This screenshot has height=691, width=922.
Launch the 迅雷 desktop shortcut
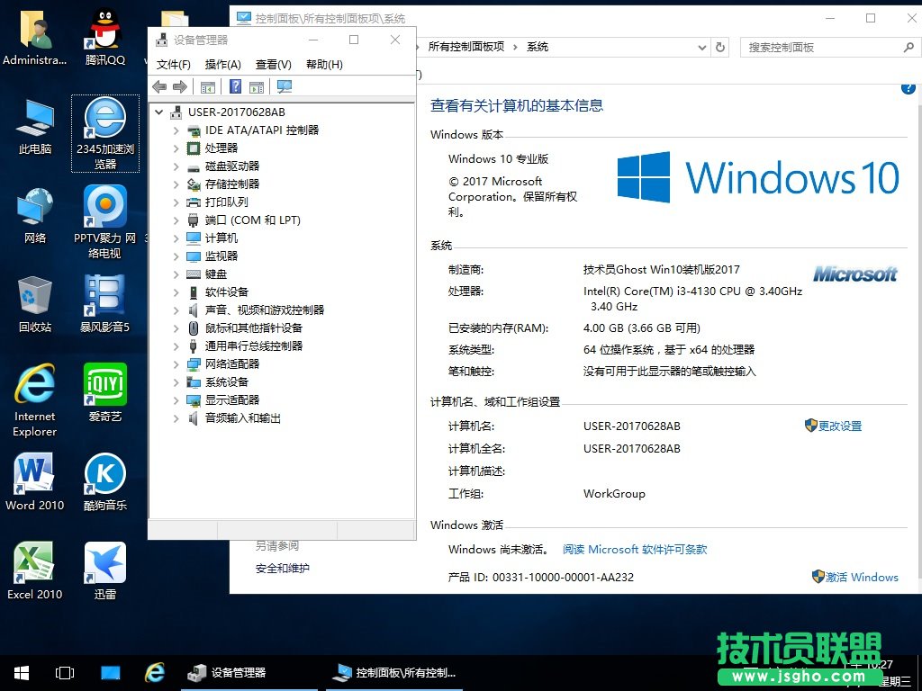[104, 571]
